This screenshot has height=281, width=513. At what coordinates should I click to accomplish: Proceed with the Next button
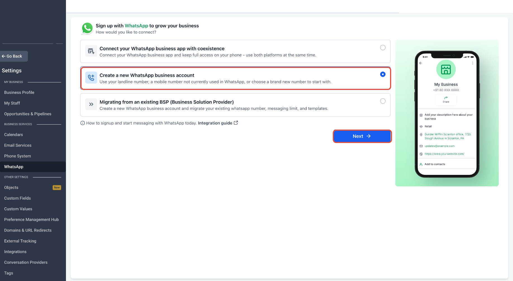(x=362, y=136)
